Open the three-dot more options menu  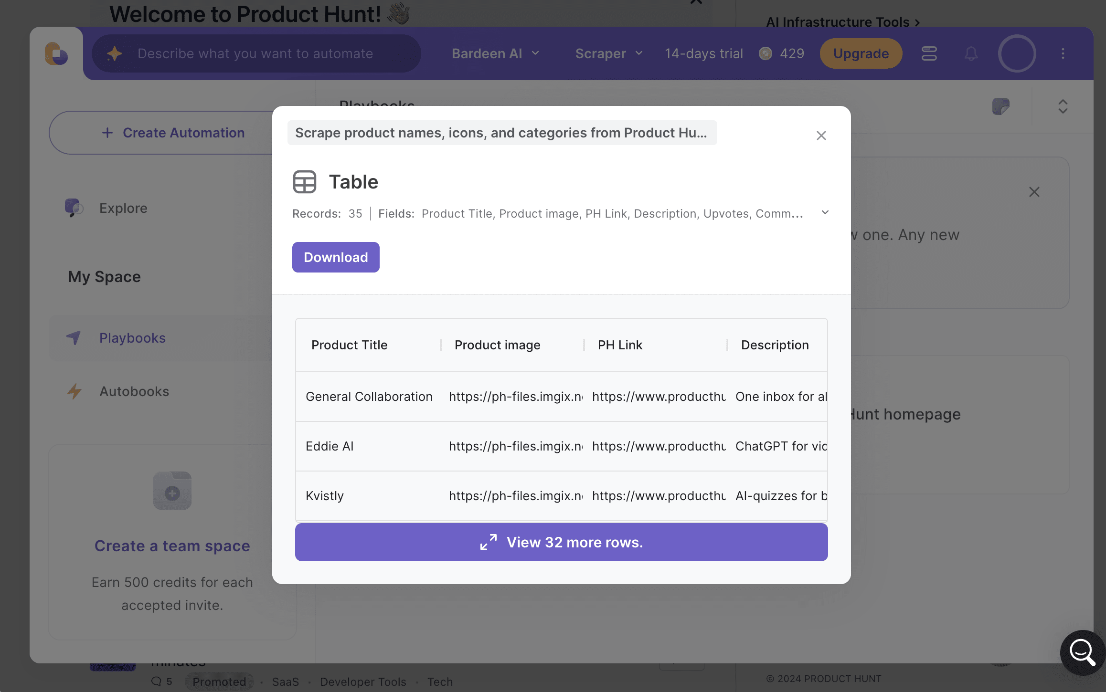click(1063, 53)
